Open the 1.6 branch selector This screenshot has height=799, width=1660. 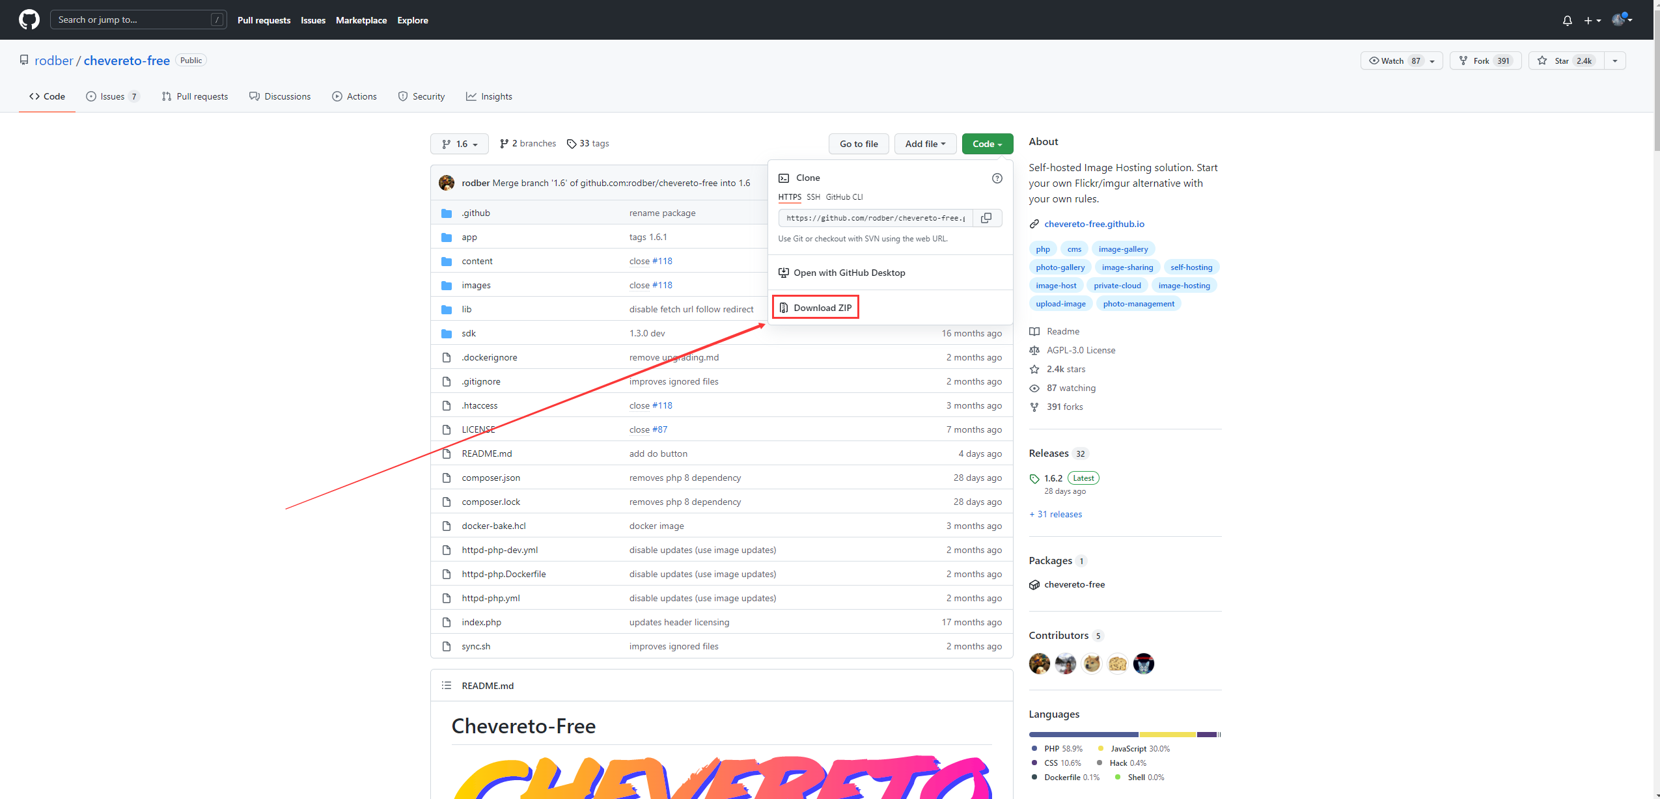460,144
